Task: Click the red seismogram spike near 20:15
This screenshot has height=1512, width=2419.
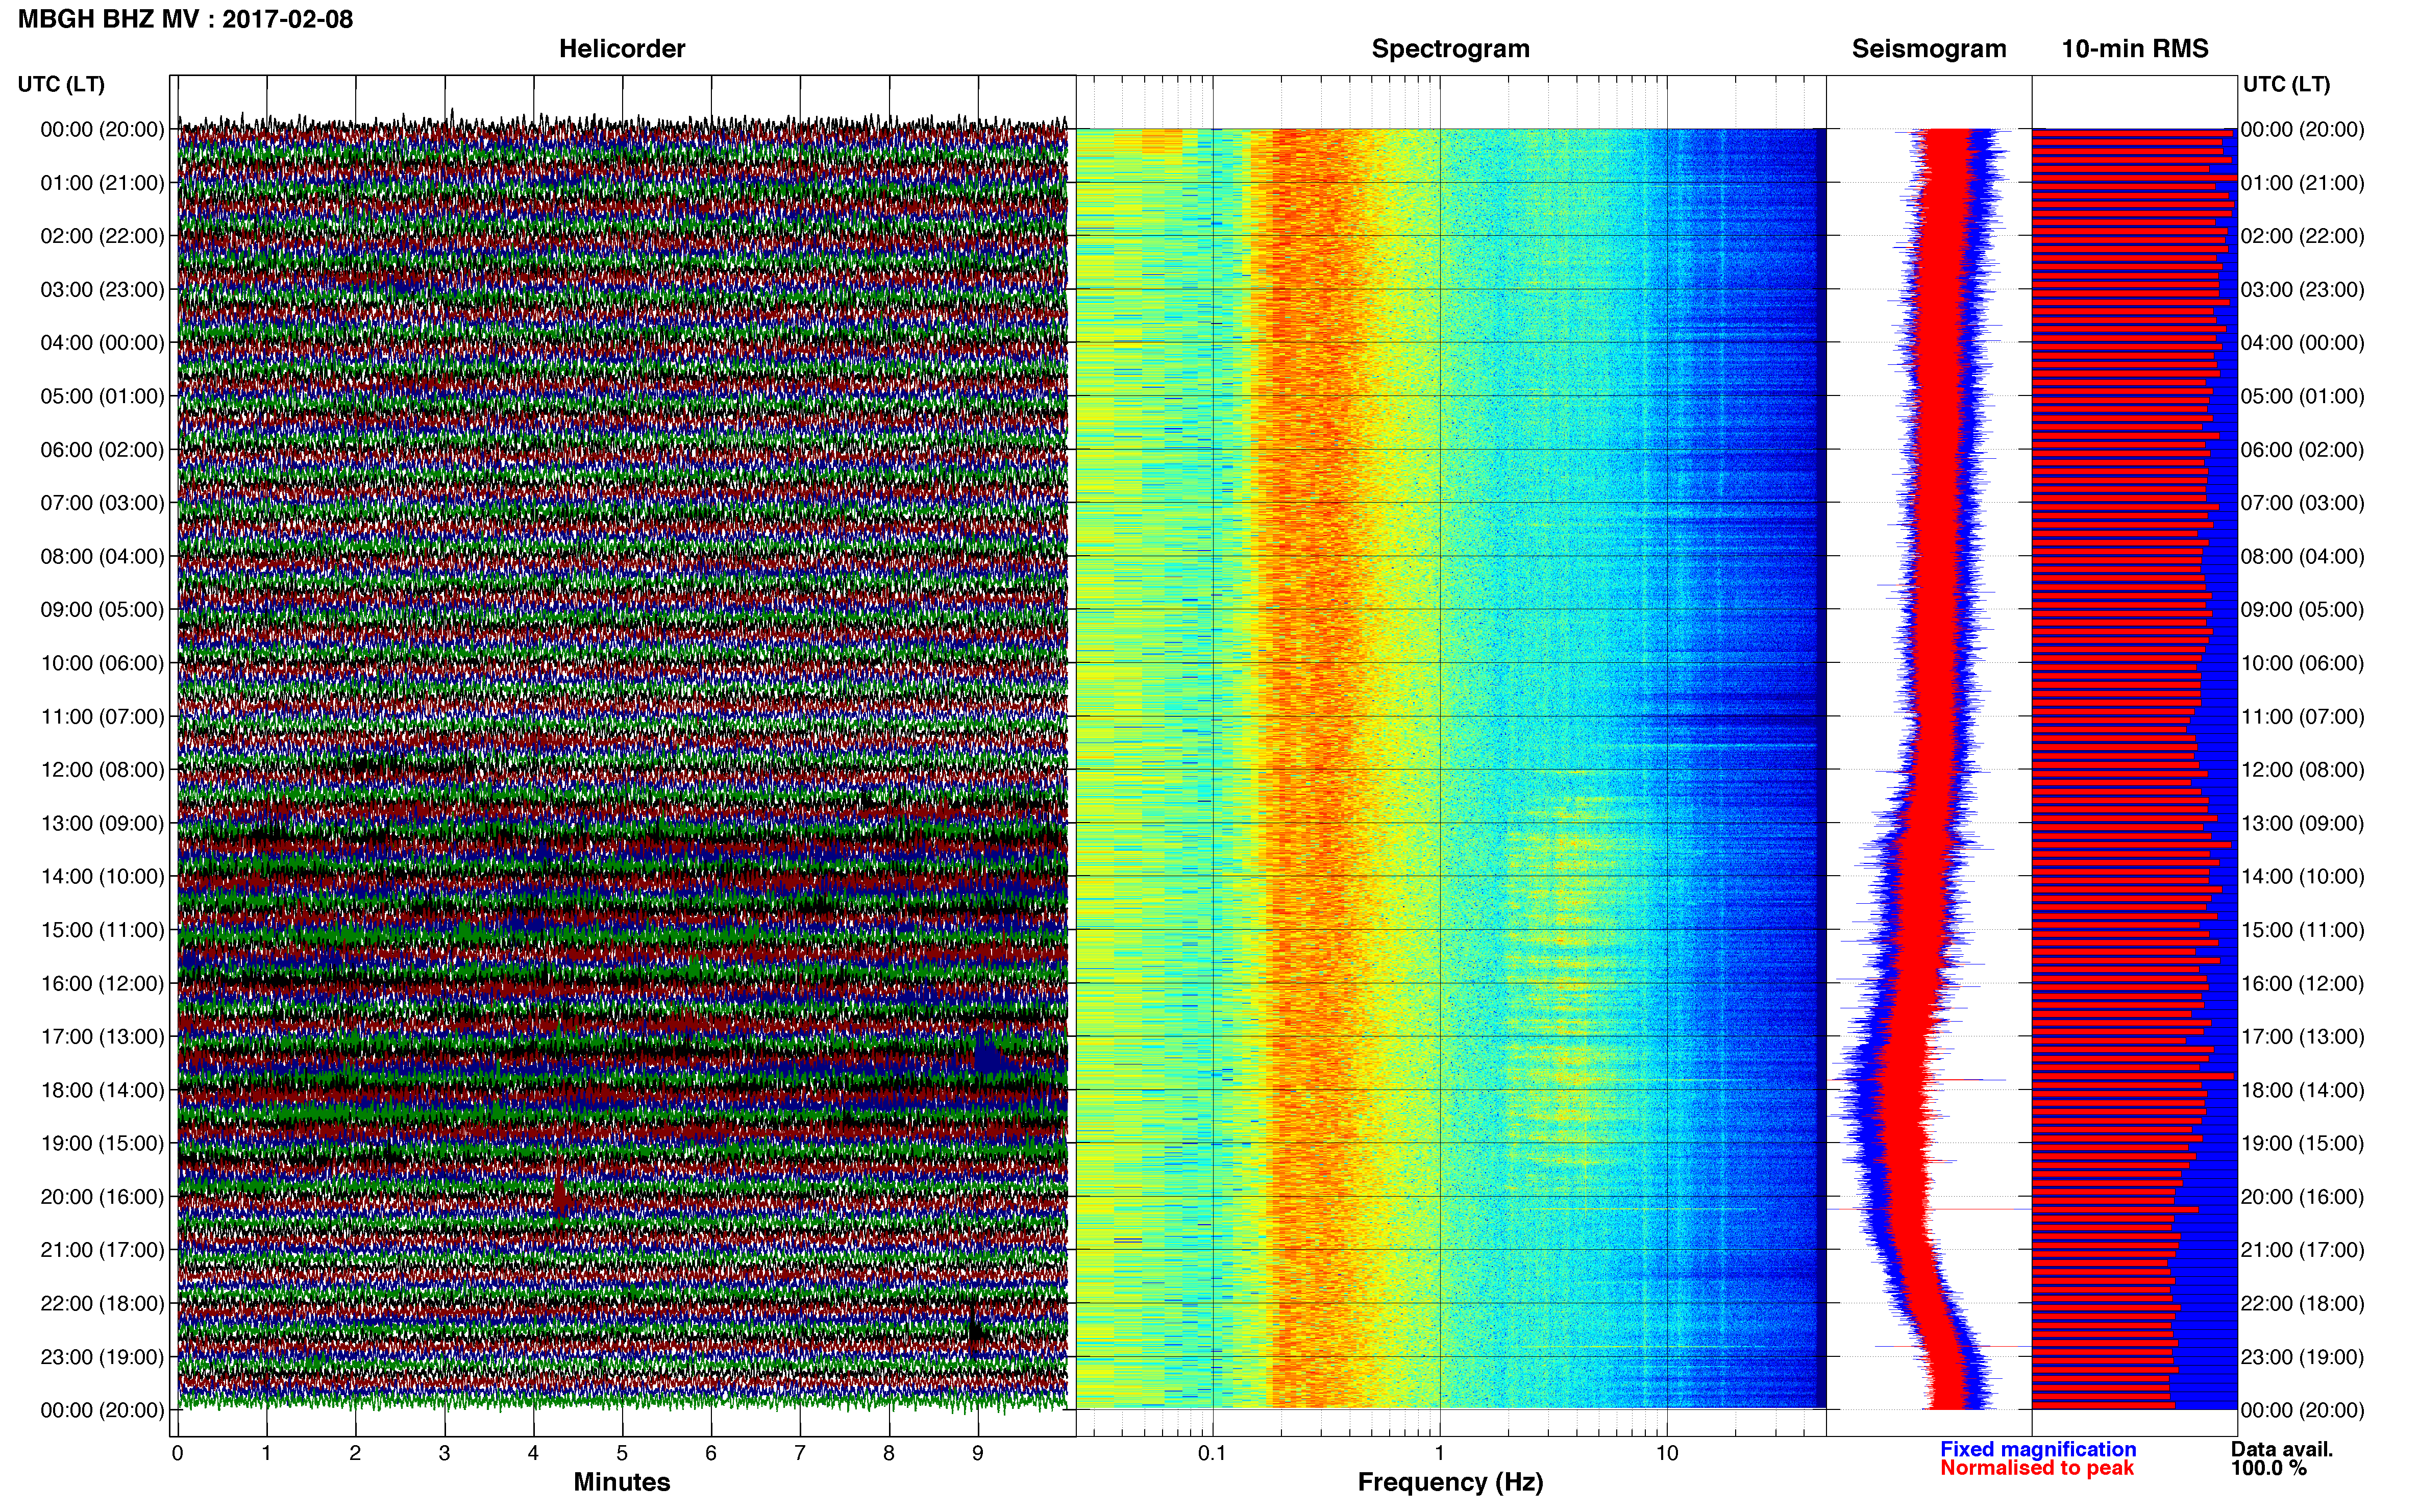Action: click(1929, 1209)
